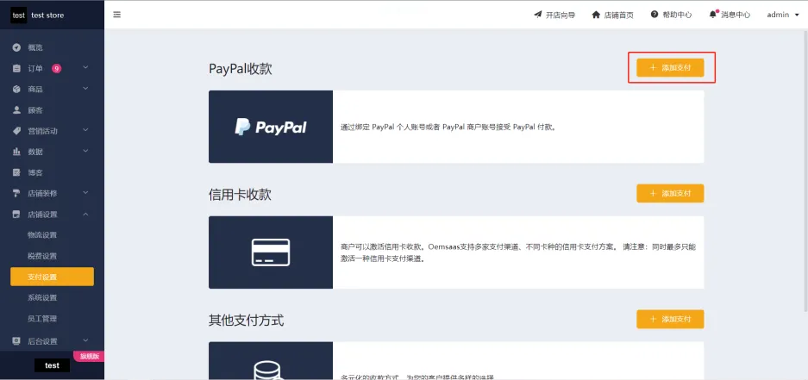Click the 概览 compass icon in sidebar
This screenshot has width=808, height=380.
[x=16, y=47]
